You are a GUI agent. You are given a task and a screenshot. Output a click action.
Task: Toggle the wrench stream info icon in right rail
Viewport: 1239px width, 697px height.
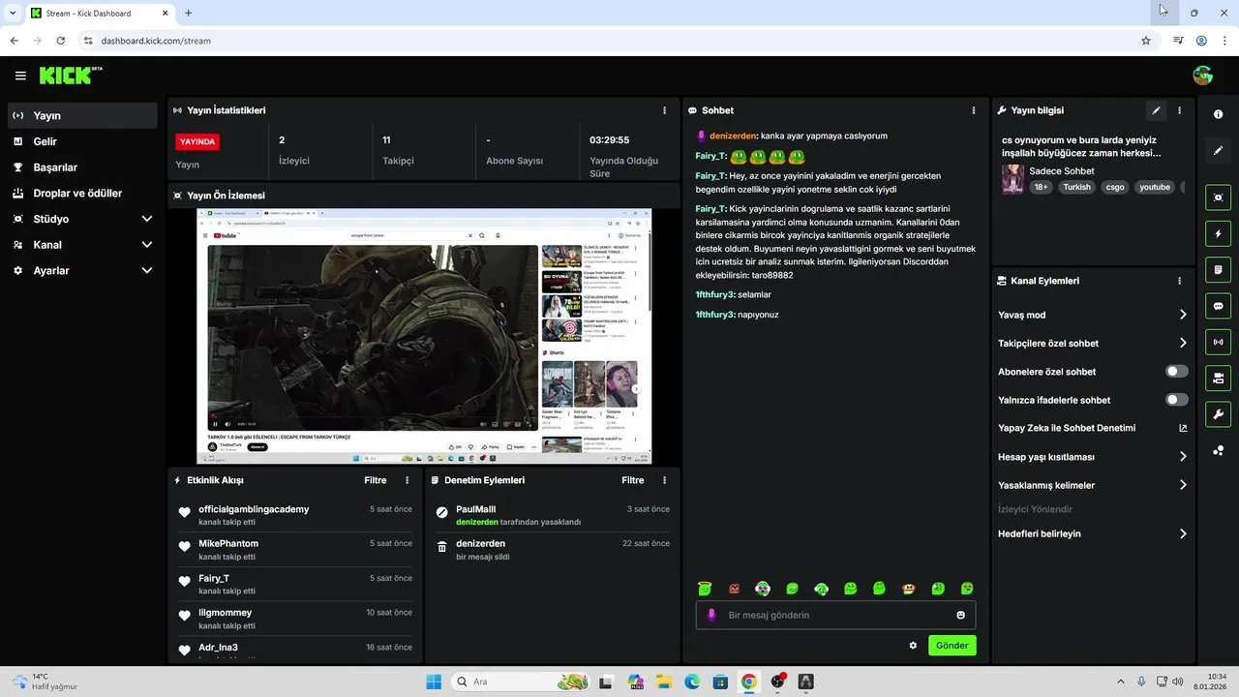1218,414
